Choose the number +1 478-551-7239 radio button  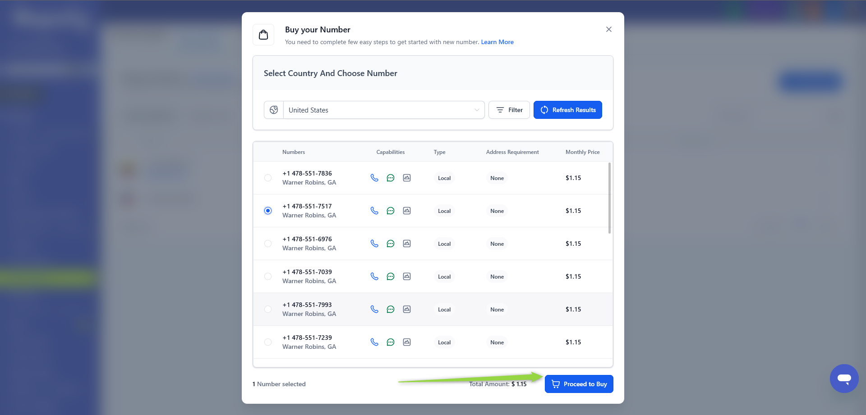click(x=268, y=342)
